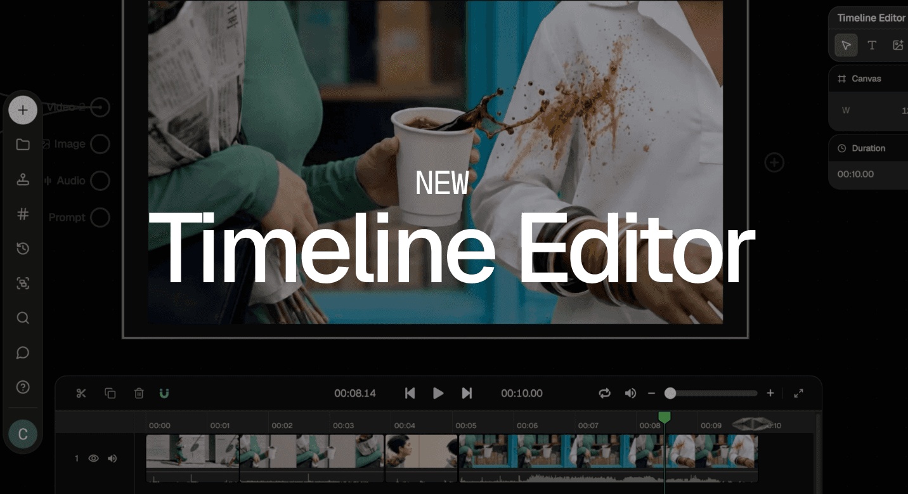The image size is (908, 494).
Task: Click the Audio node connector circle
Action: coord(100,181)
